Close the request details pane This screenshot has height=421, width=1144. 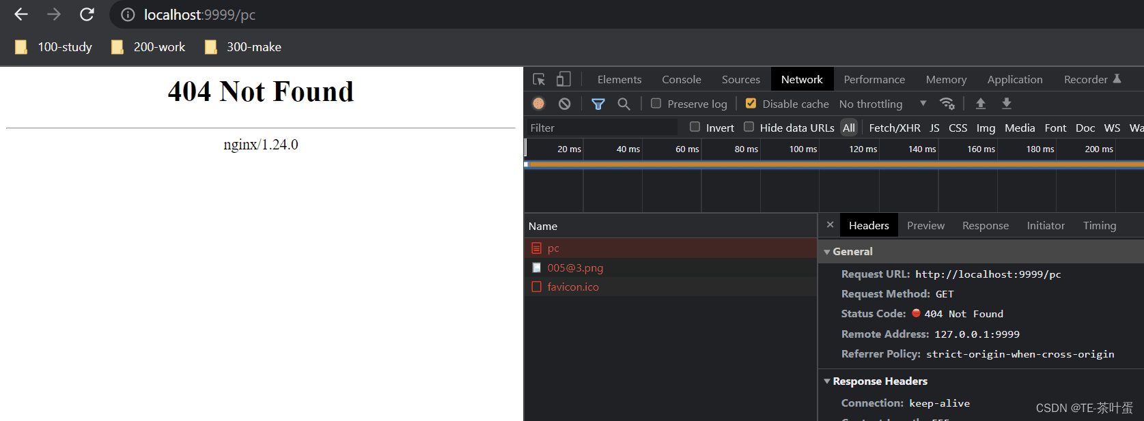click(830, 224)
